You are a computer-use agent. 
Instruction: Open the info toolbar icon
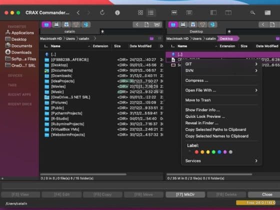[117, 12]
